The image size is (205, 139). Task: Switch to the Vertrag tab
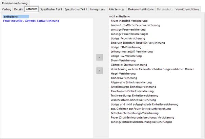point(6,9)
